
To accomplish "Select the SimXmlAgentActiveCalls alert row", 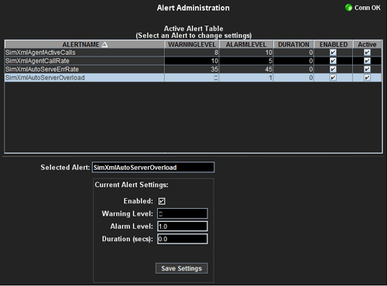I will pyautogui.click(x=193, y=53).
